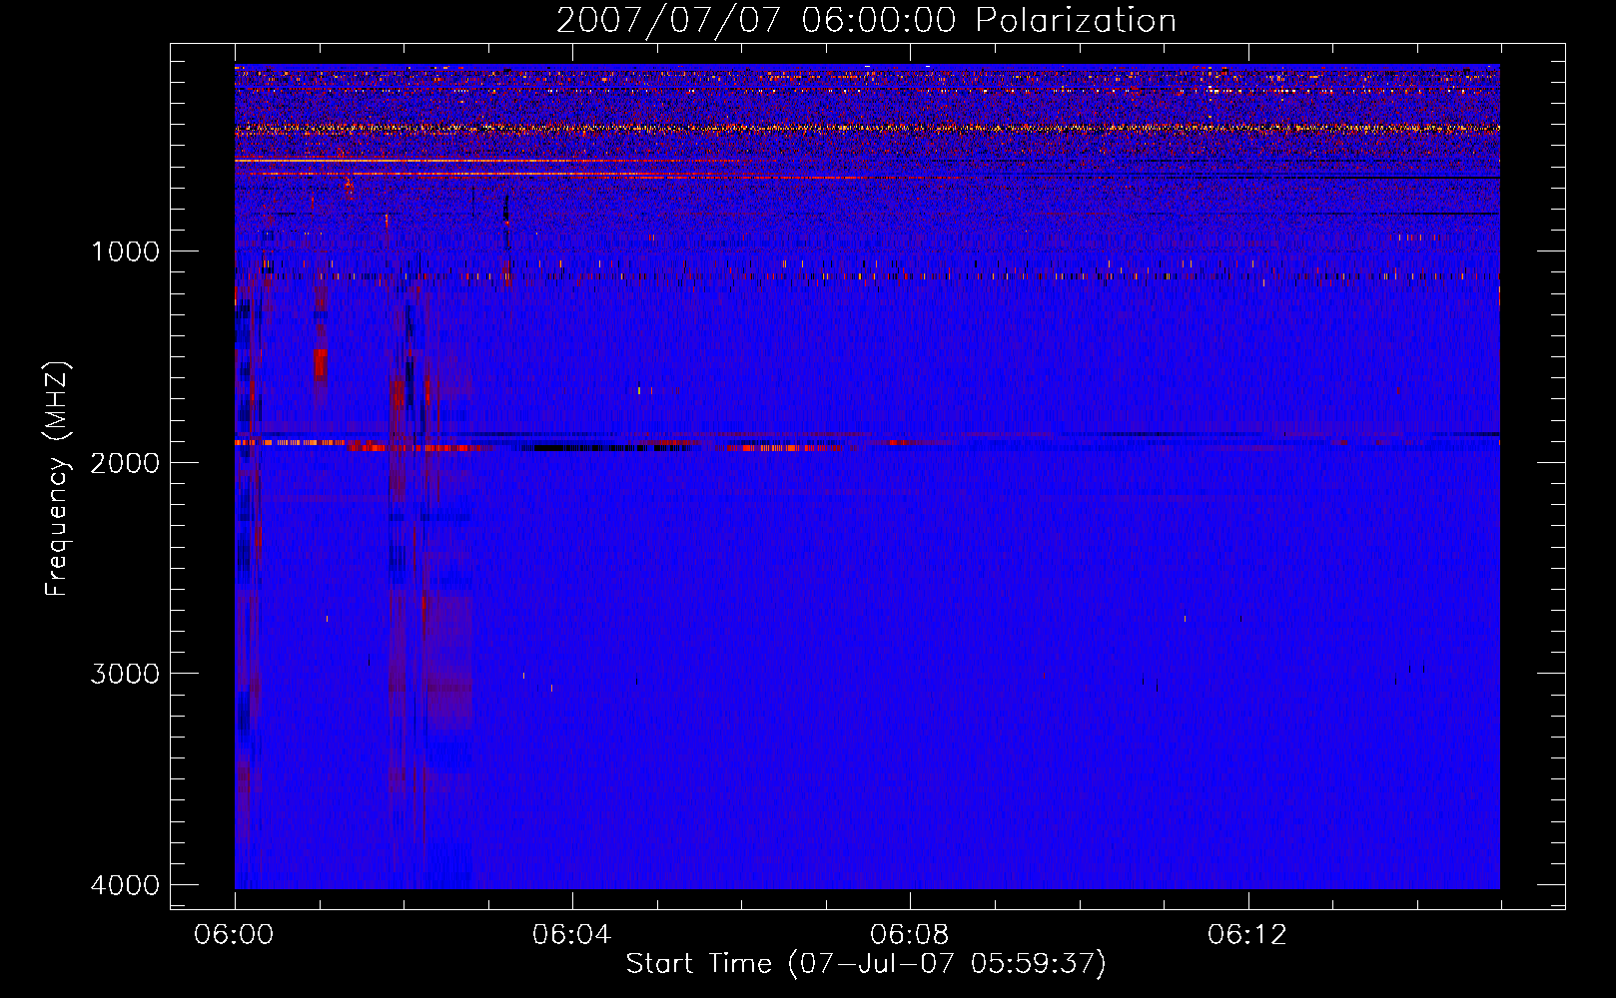Click the 06:12 time tick label
The image size is (1616, 998).
(x=1246, y=935)
